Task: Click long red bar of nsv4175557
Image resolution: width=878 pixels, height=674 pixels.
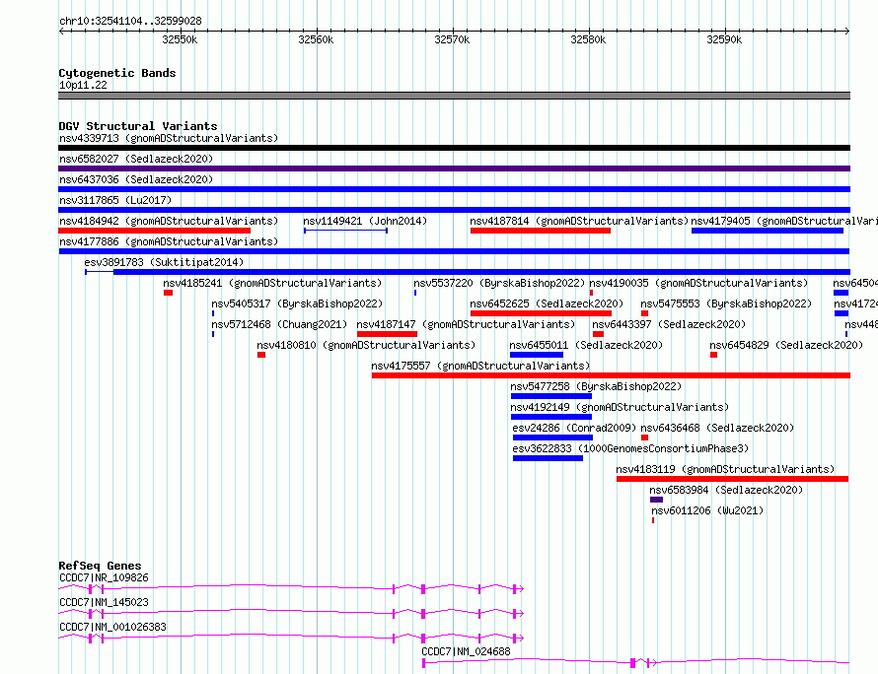Action: 611,375
